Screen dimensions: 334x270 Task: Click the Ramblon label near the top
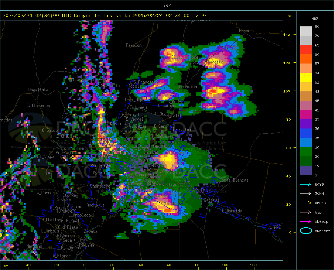point(134,45)
